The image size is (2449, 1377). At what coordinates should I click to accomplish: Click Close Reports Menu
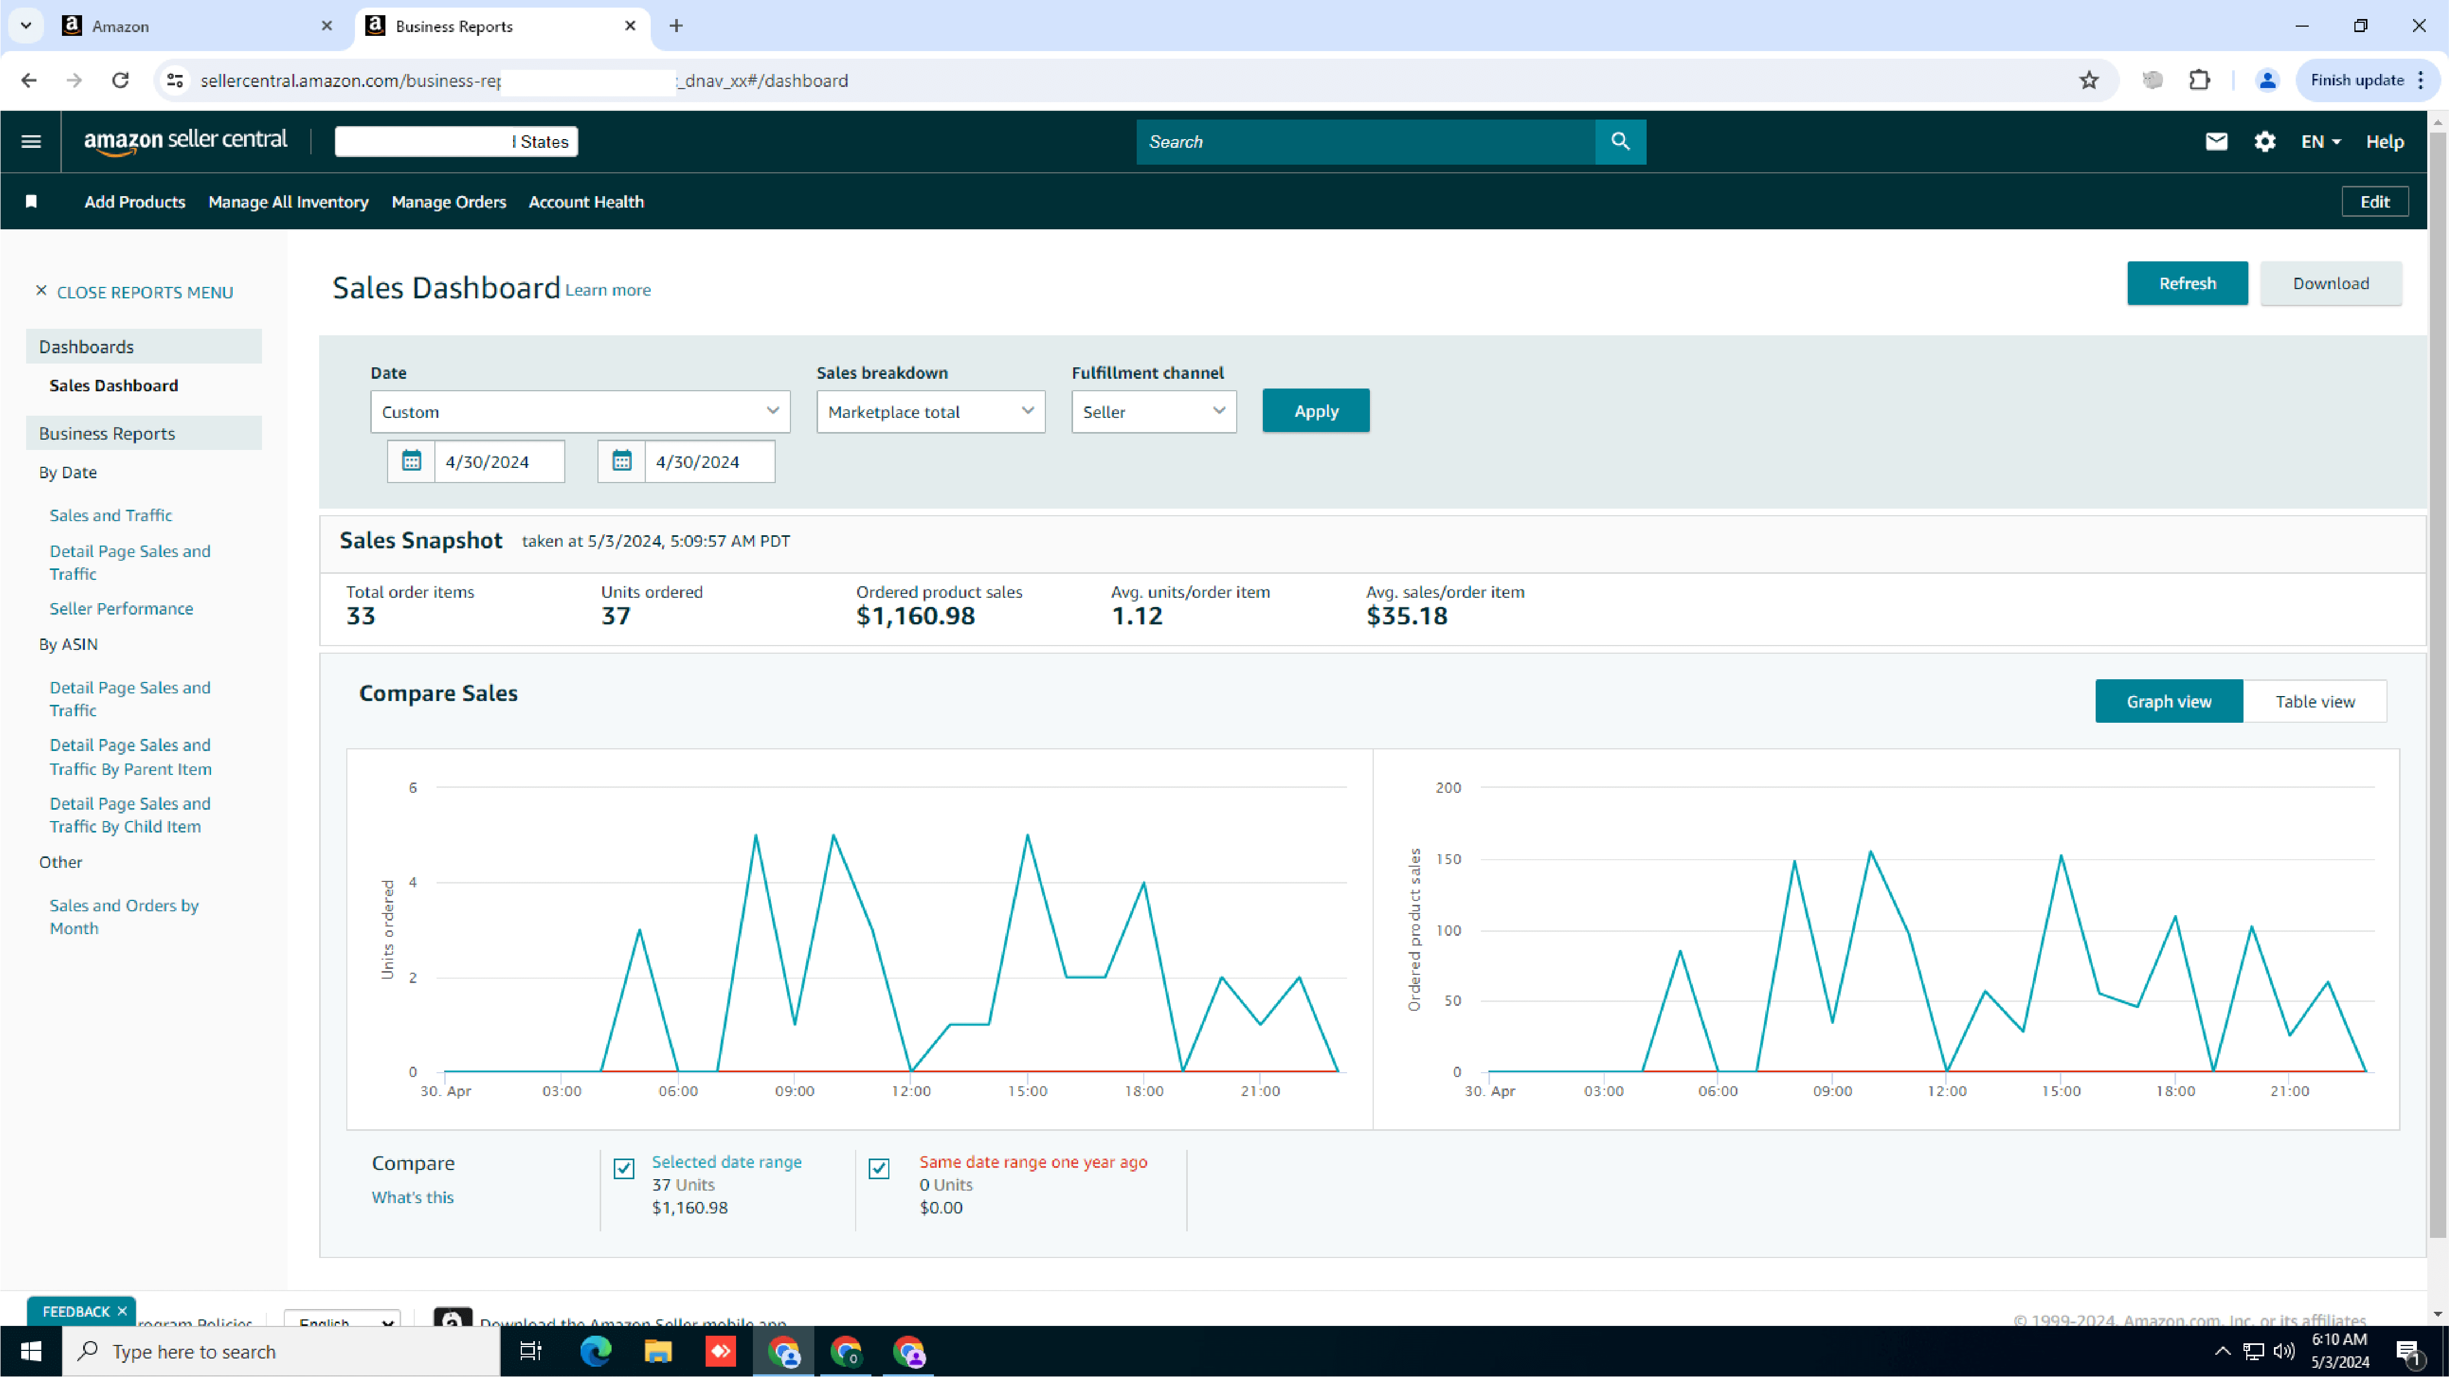pyautogui.click(x=145, y=292)
